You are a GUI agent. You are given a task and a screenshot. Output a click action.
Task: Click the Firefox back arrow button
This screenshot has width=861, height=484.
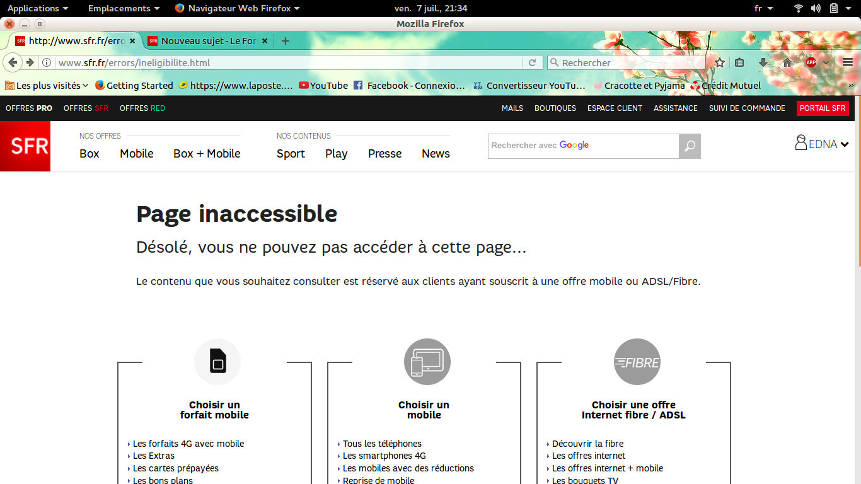coord(13,62)
